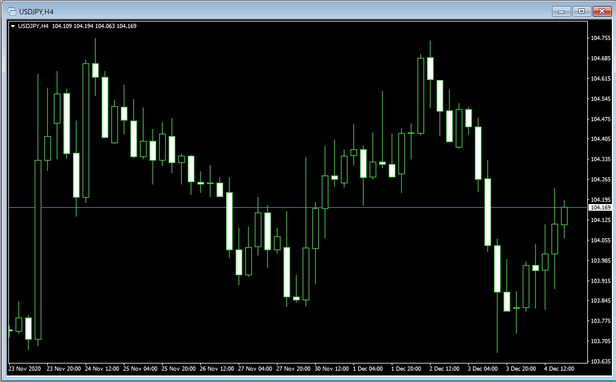Click the 103.635 price axis label
The width and height of the screenshot is (616, 382).
click(x=600, y=362)
